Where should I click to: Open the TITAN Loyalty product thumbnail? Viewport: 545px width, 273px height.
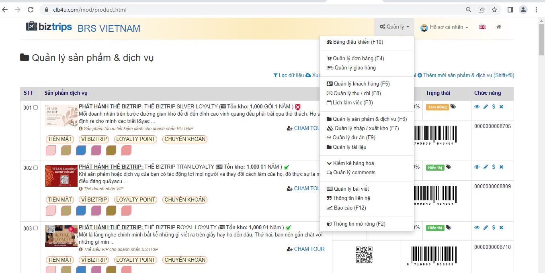tap(61, 175)
